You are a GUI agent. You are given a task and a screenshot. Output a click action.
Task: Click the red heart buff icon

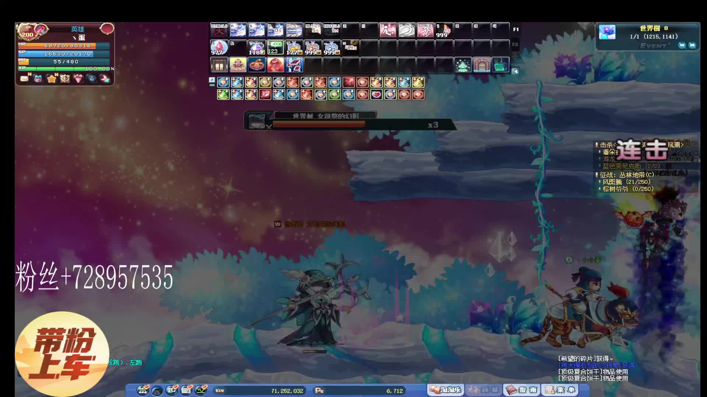(x=376, y=95)
